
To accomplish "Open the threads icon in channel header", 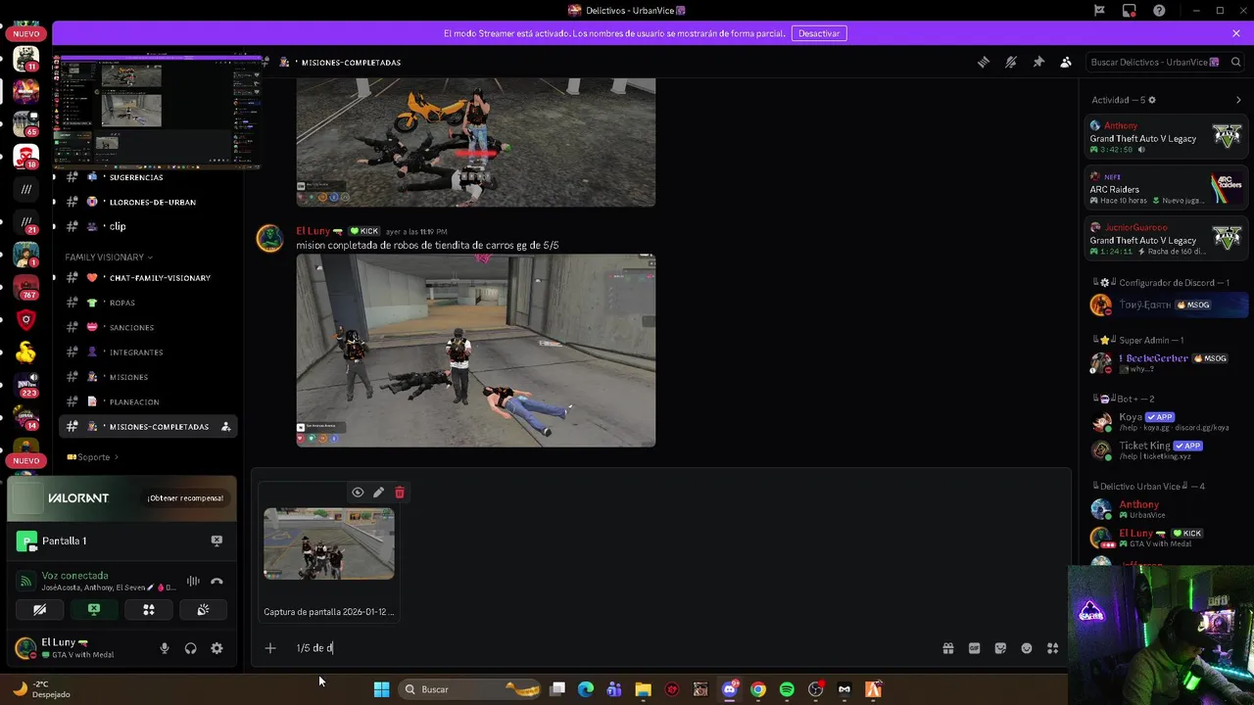I will click(984, 62).
